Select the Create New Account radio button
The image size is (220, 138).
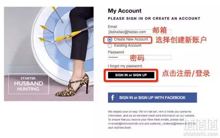pos(110,40)
